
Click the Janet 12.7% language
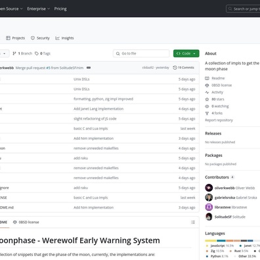(x=249, y=246)
